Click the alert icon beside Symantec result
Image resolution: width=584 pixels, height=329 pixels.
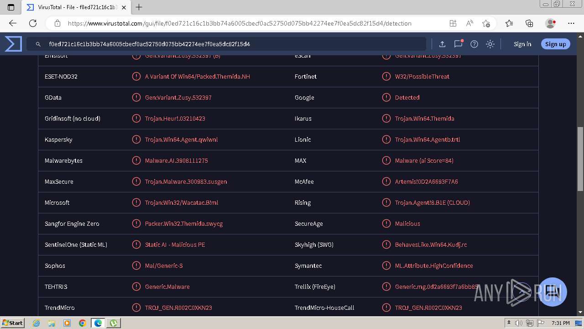point(386,265)
